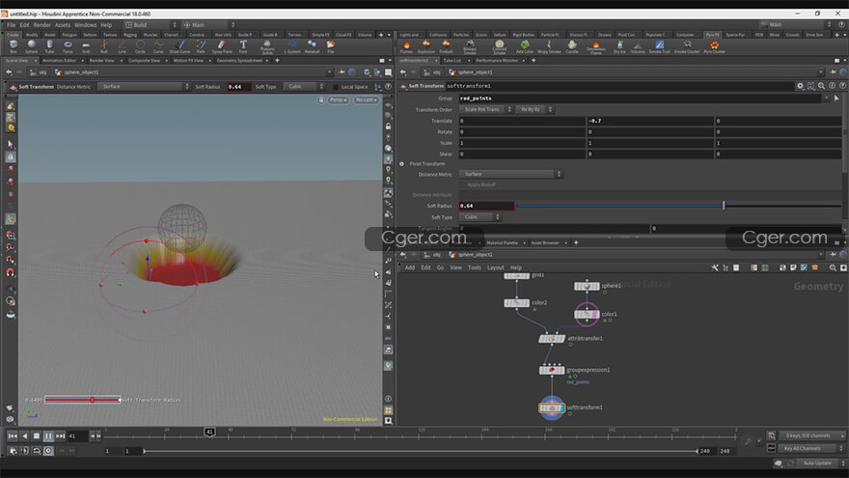This screenshot has height=478, width=849.
Task: Click the timeline frame 41 marker
Action: [x=209, y=432]
